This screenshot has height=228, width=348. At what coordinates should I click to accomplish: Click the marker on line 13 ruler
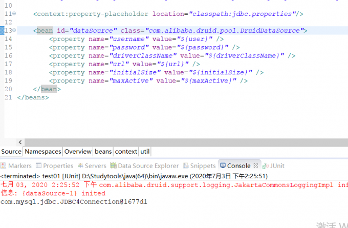pos(2,30)
